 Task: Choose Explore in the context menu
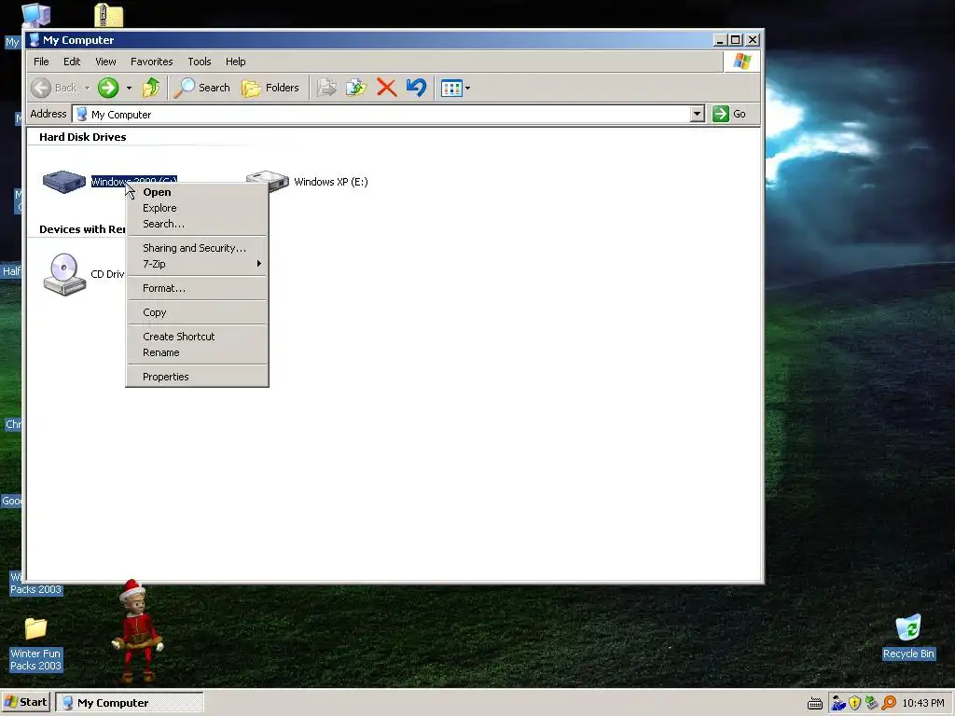click(x=197, y=208)
